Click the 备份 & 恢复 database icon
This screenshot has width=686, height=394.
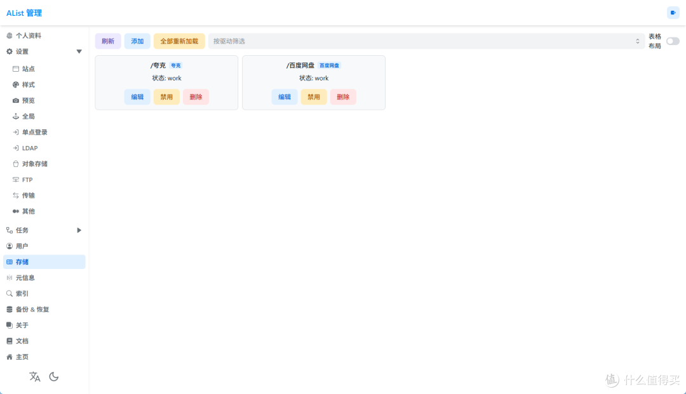pyautogui.click(x=9, y=309)
